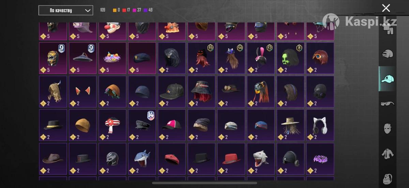Image resolution: width=409 pixels, height=188 pixels.
Task: Select the Easter egg nest hat
Action: click(112, 58)
